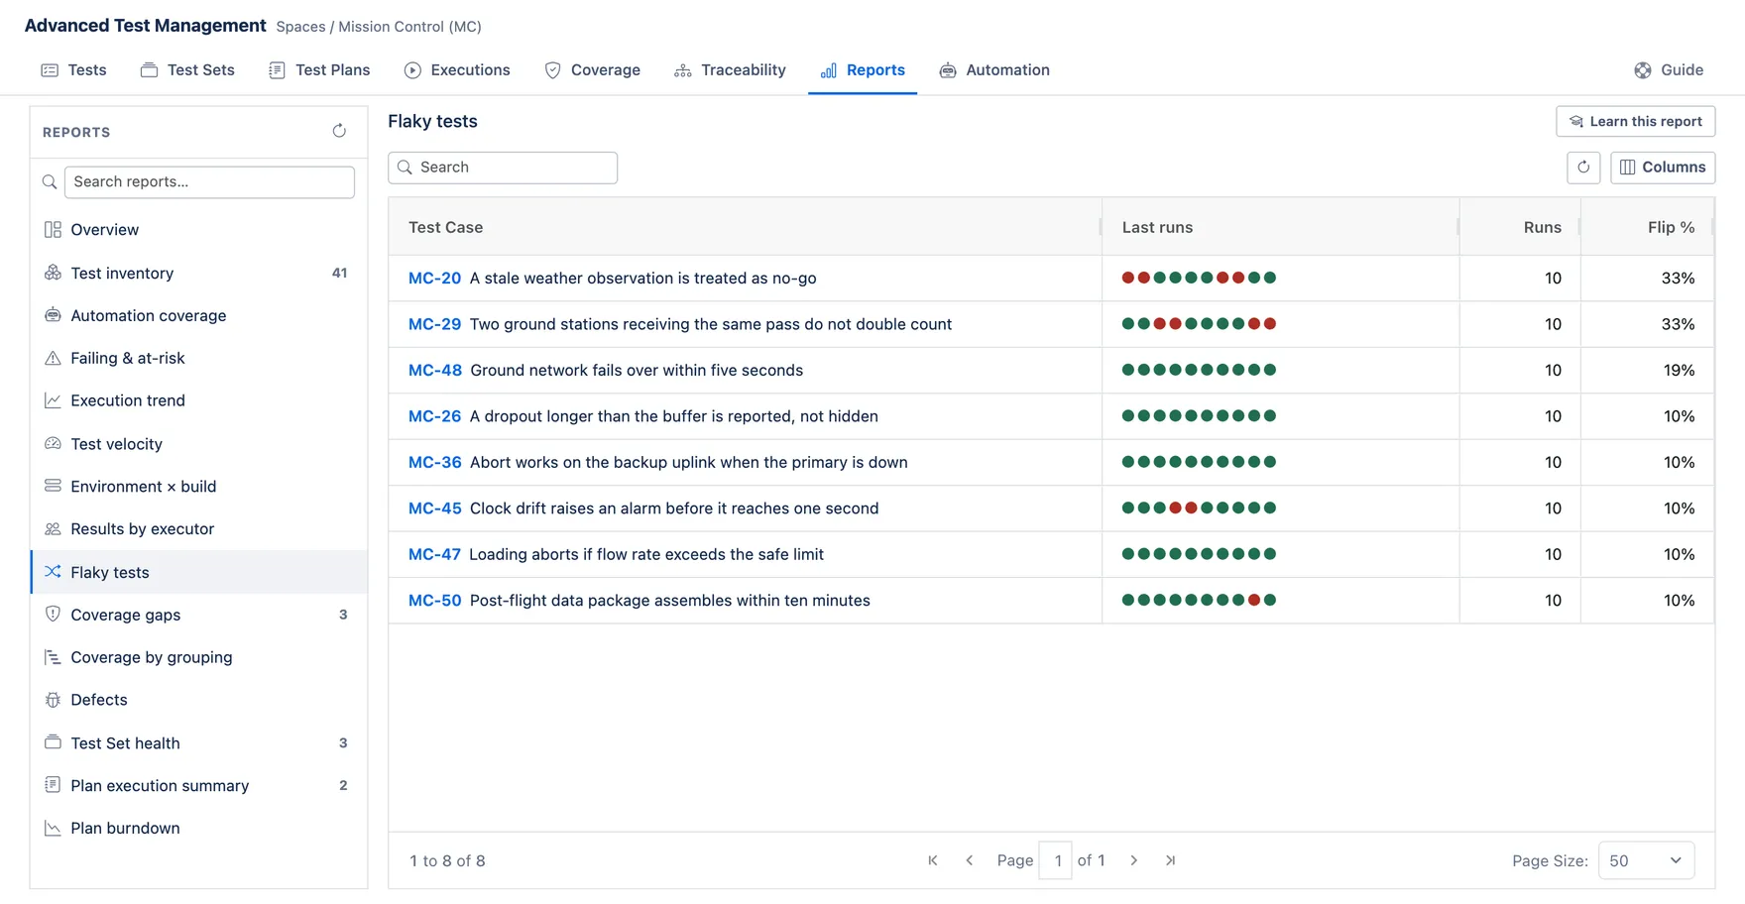Viewport: 1745px width, 904px height.
Task: Click the Automation coverage robot icon
Action: tap(53, 315)
